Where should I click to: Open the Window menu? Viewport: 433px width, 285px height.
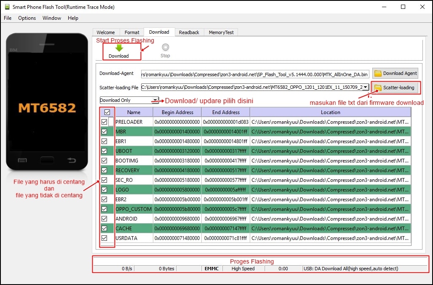(x=52, y=18)
